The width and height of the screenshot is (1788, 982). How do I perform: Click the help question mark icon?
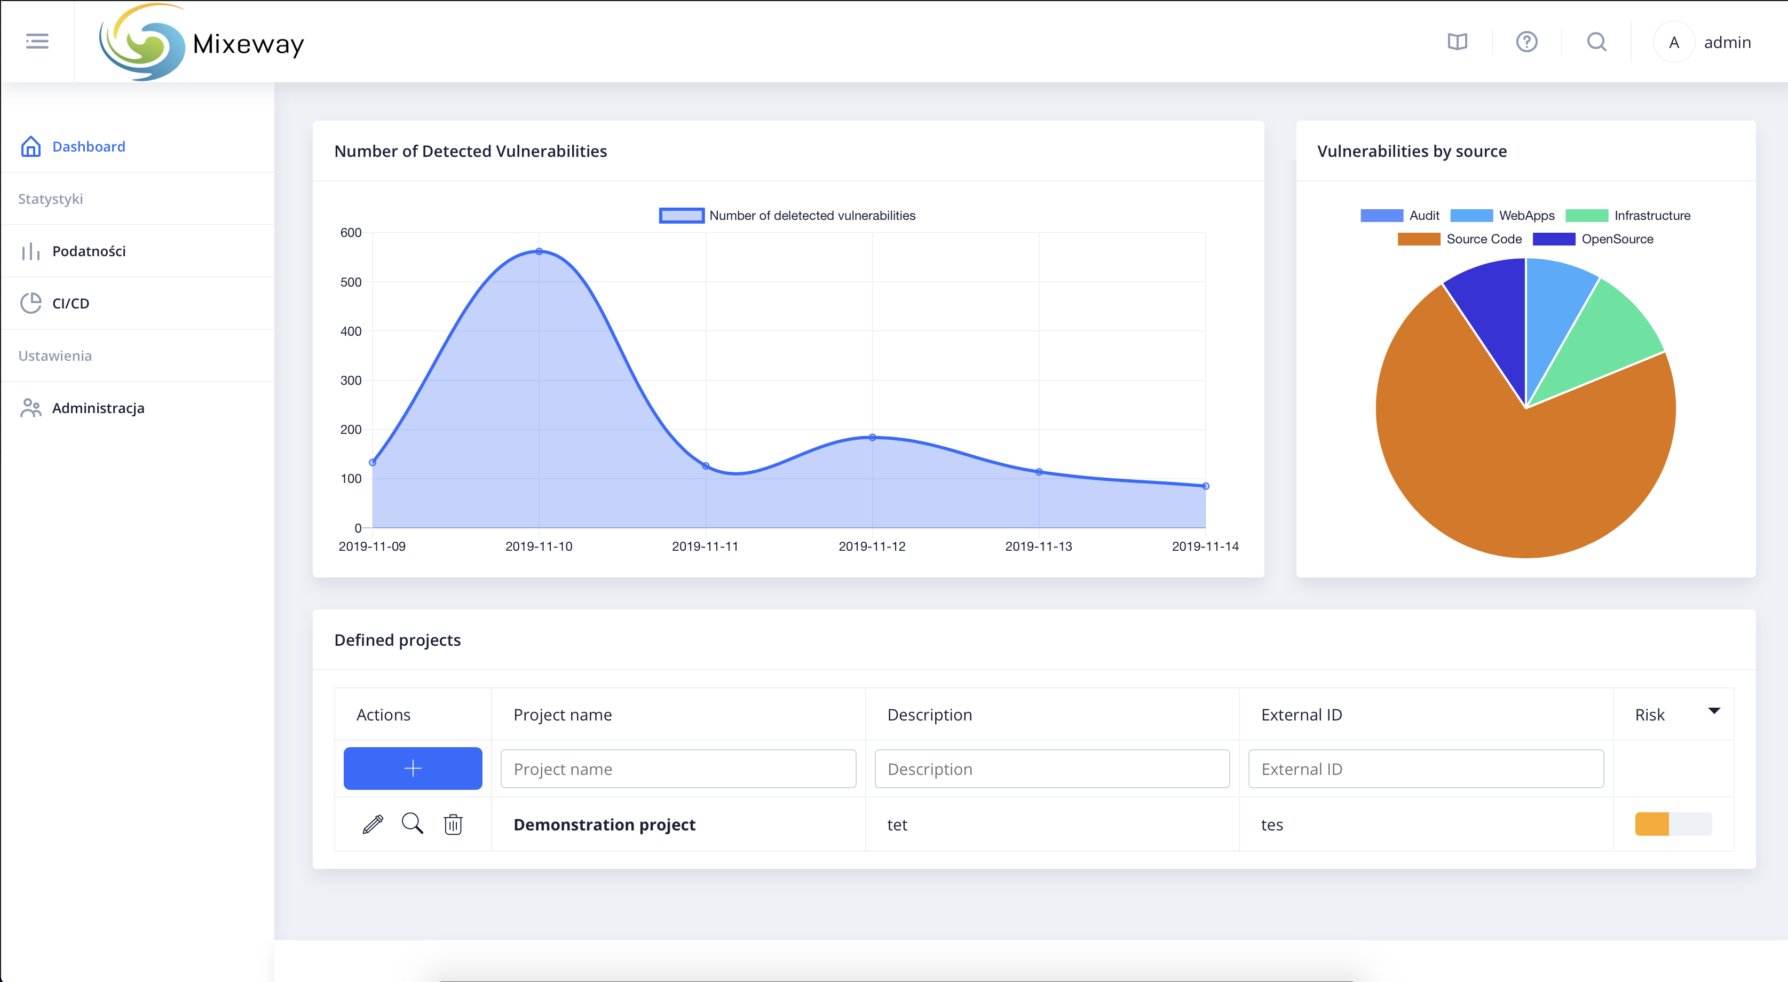1526,42
